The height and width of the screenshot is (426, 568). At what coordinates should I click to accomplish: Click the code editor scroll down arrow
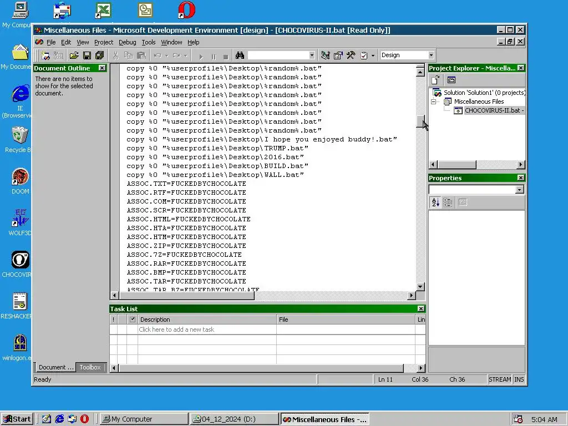tap(420, 287)
